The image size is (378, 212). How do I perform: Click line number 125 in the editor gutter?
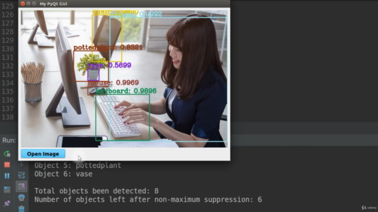[x=8, y=6]
